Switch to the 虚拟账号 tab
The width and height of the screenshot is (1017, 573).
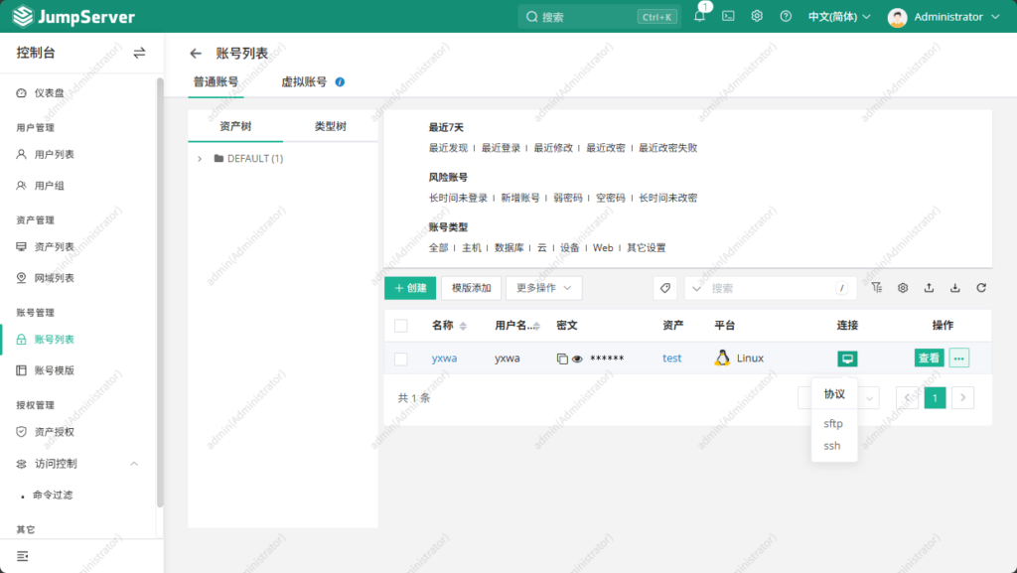tap(304, 82)
